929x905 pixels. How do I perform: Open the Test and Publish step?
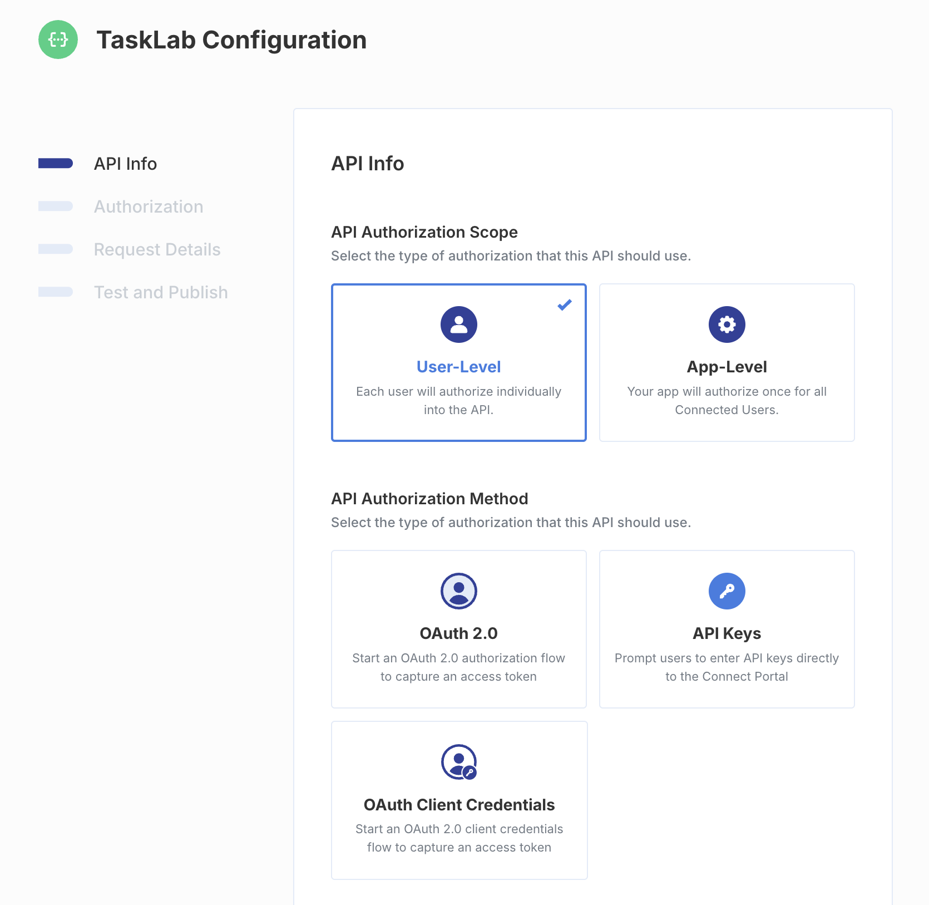click(x=161, y=292)
